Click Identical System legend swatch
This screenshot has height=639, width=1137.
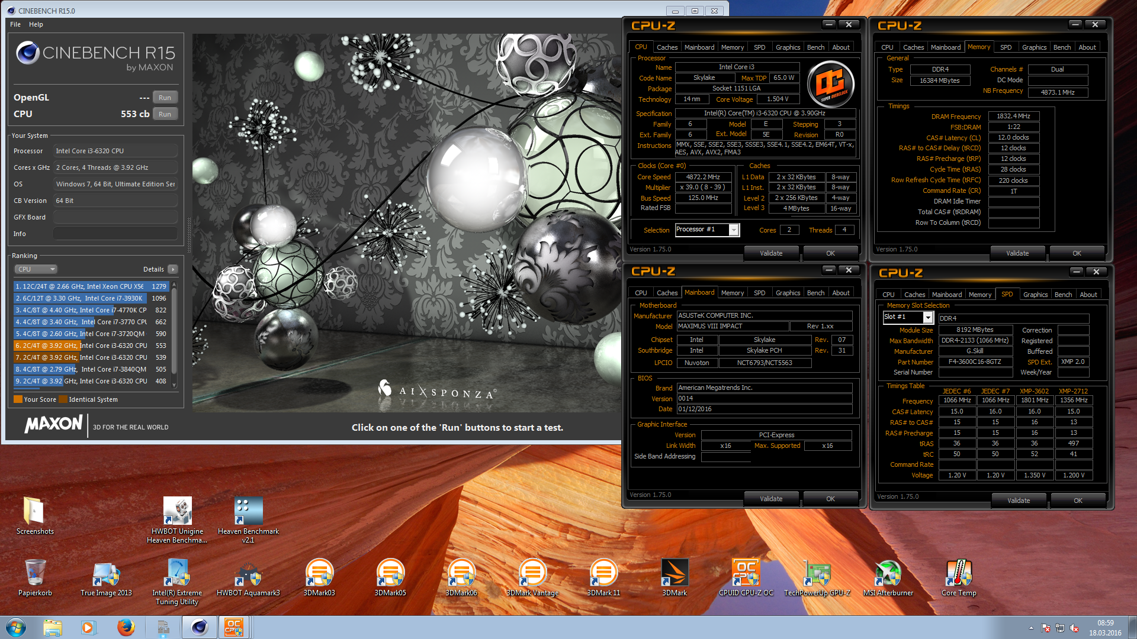63,399
